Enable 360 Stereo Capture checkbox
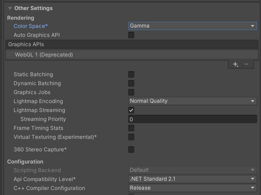The width and height of the screenshot is (261, 195). coord(131,150)
